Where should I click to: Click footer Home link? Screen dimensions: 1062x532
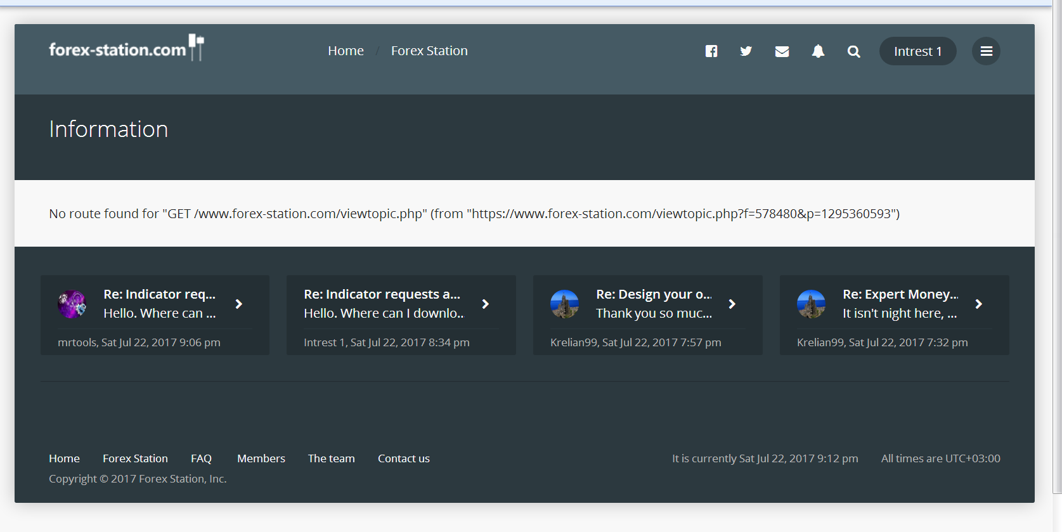(x=64, y=458)
